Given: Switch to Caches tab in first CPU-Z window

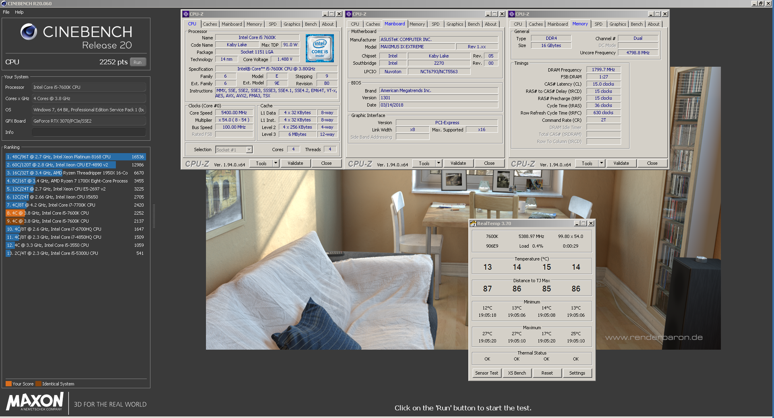Looking at the screenshot, I should coord(210,24).
